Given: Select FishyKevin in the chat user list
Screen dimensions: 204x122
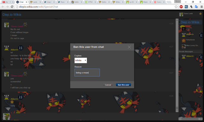Looking at the screenshot, I should (190, 40).
